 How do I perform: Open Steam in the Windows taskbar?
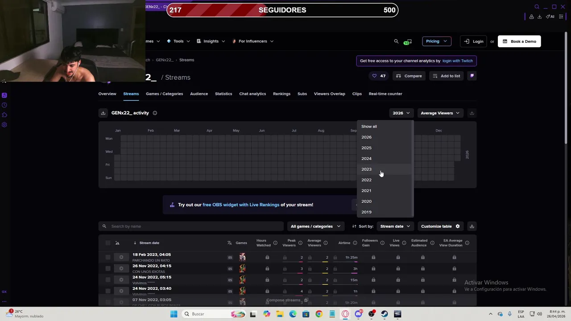pos(384,314)
